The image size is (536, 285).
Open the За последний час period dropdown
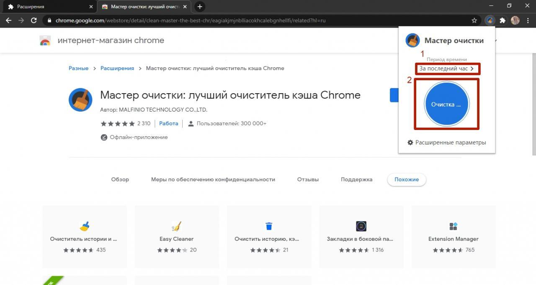pos(447,69)
